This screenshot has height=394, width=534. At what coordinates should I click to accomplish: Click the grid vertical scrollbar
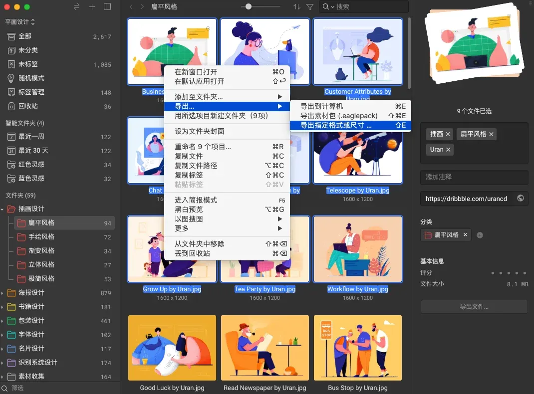pyautogui.click(x=409, y=53)
